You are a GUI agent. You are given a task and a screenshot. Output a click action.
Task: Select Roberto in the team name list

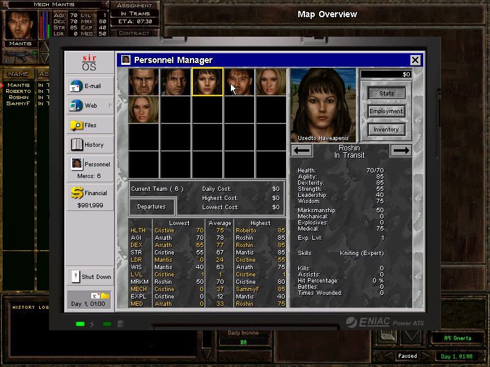coord(18,91)
